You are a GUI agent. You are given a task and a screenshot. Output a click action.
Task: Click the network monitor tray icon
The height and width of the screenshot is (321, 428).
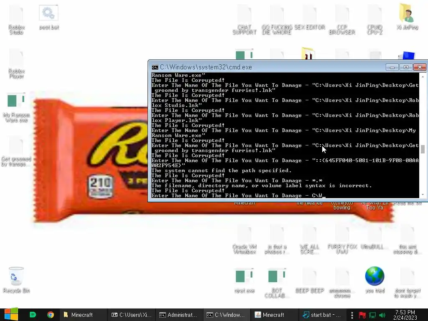click(x=372, y=315)
